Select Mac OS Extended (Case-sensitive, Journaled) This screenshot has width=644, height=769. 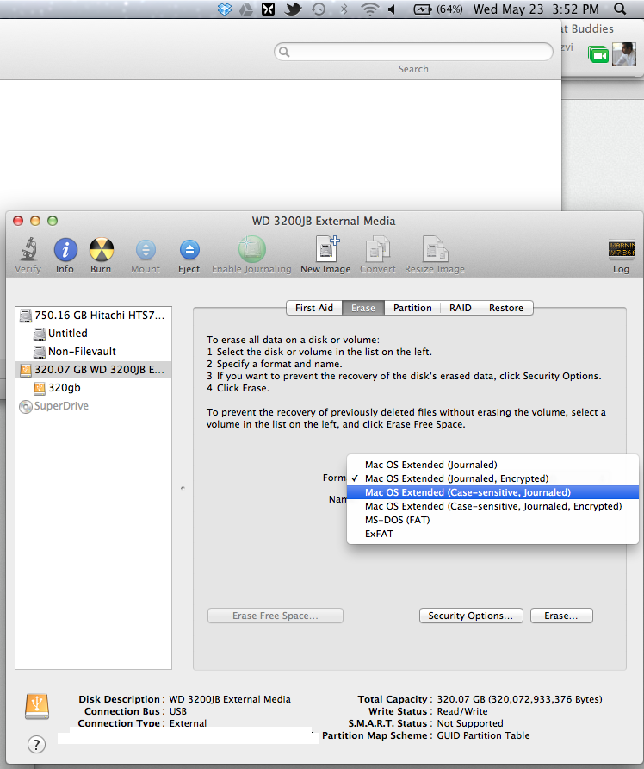coord(492,492)
